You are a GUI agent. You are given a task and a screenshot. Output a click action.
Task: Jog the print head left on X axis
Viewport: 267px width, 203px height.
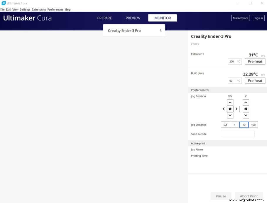pos(224,109)
